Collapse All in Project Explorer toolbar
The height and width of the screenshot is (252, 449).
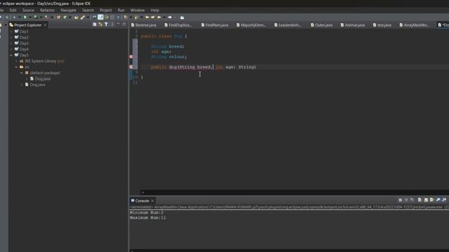95,24
